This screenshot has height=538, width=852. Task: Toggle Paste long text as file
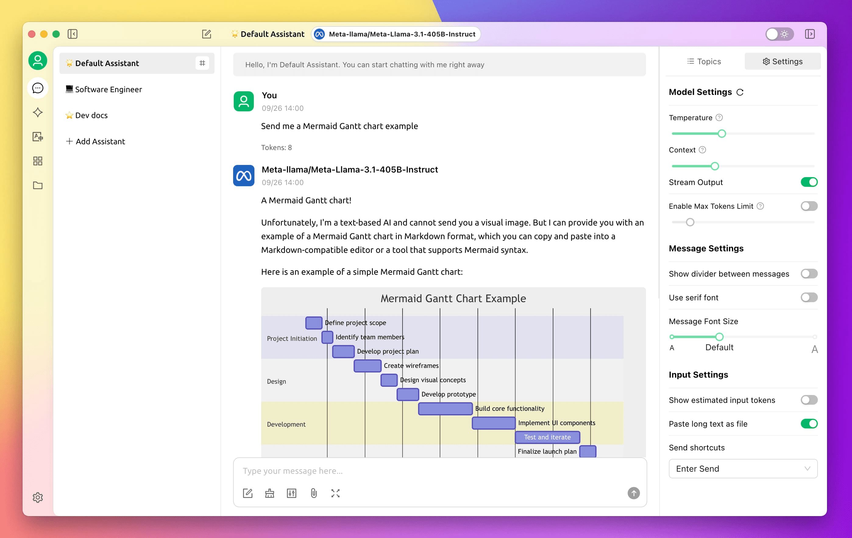808,424
